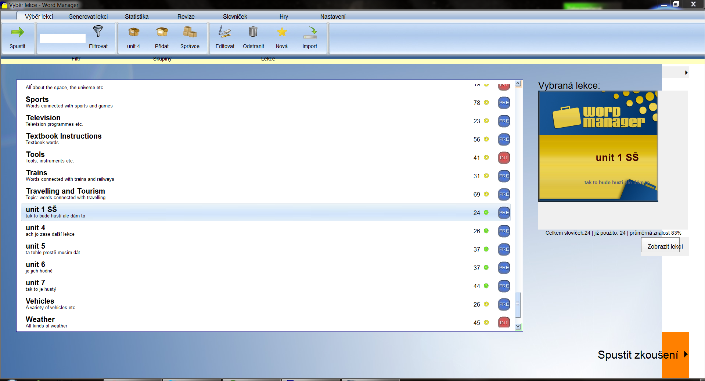705x381 pixels.
Task: Click the yellow status dot in Sports row
Action: click(x=486, y=103)
